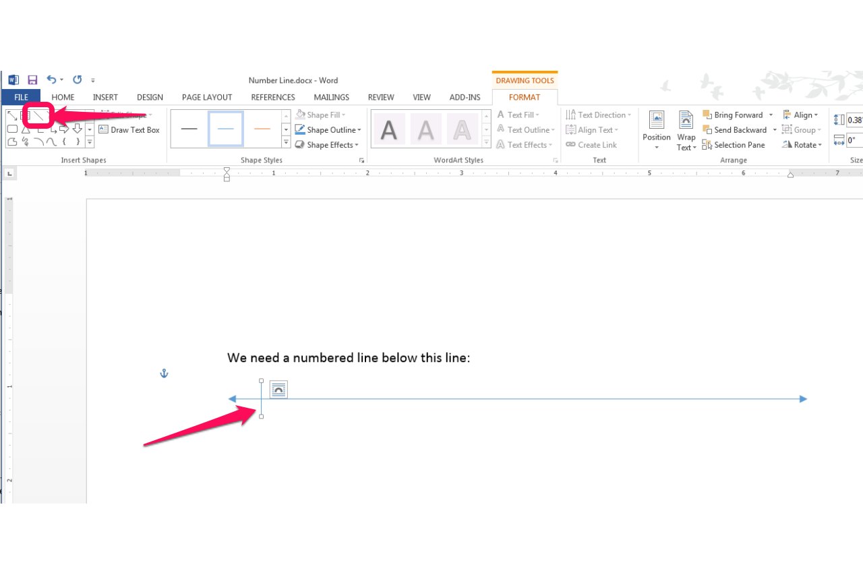This screenshot has height=575, width=863.
Task: Open the Shape Effects dropdown
Action: [327, 144]
